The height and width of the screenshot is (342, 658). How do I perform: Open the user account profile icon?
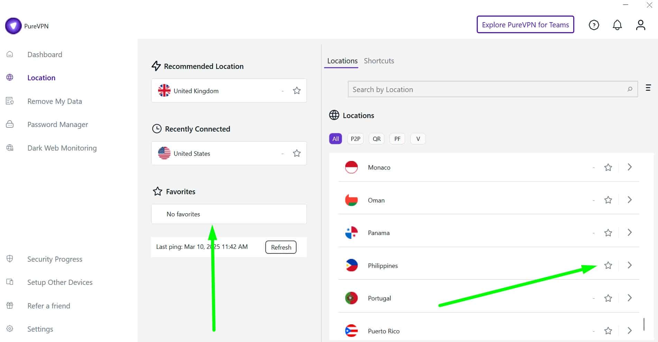click(x=640, y=25)
